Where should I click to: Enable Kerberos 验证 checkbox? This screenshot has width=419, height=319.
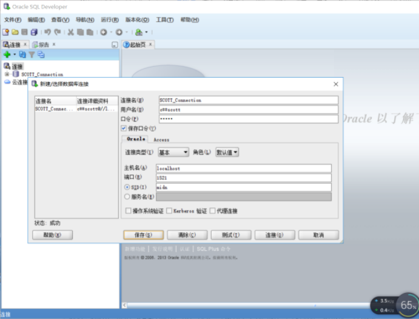coord(169,211)
